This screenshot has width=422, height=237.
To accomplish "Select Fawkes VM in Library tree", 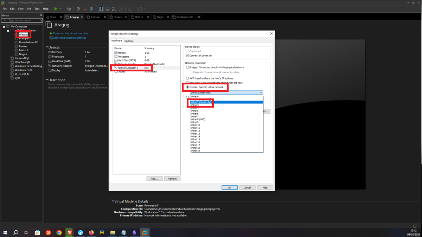I will coord(23,46).
